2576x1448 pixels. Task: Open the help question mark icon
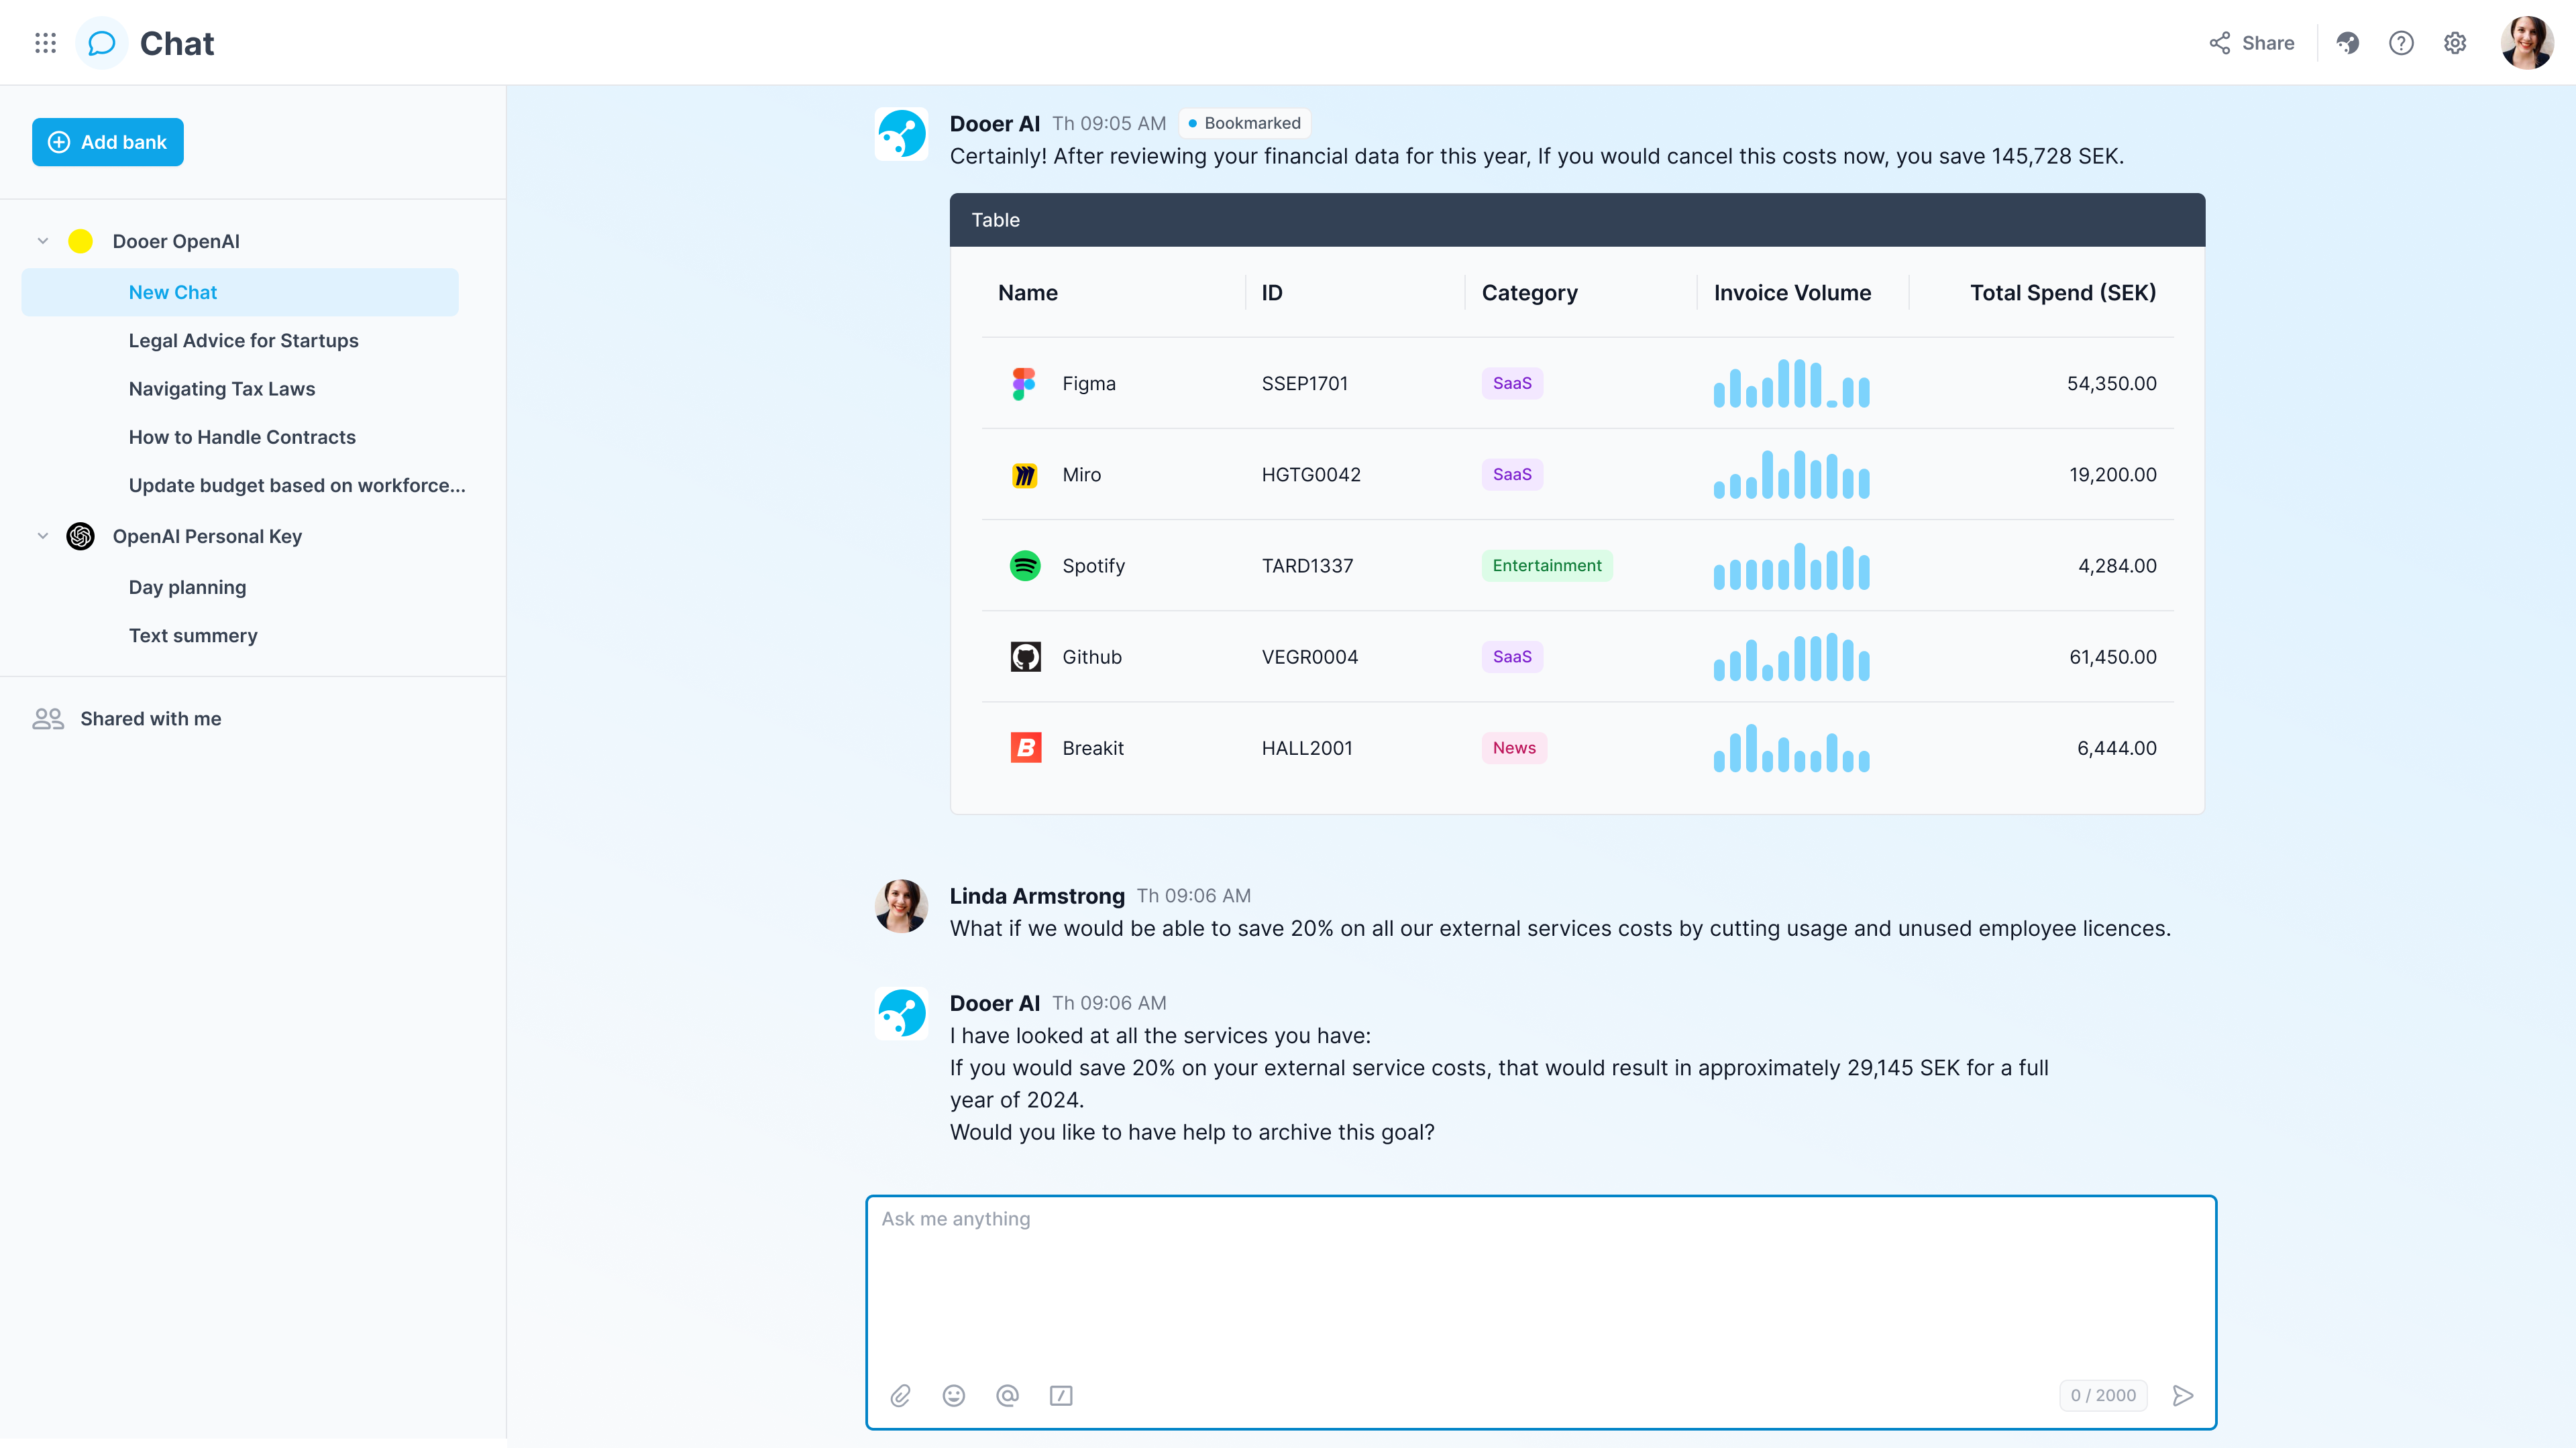point(2400,43)
